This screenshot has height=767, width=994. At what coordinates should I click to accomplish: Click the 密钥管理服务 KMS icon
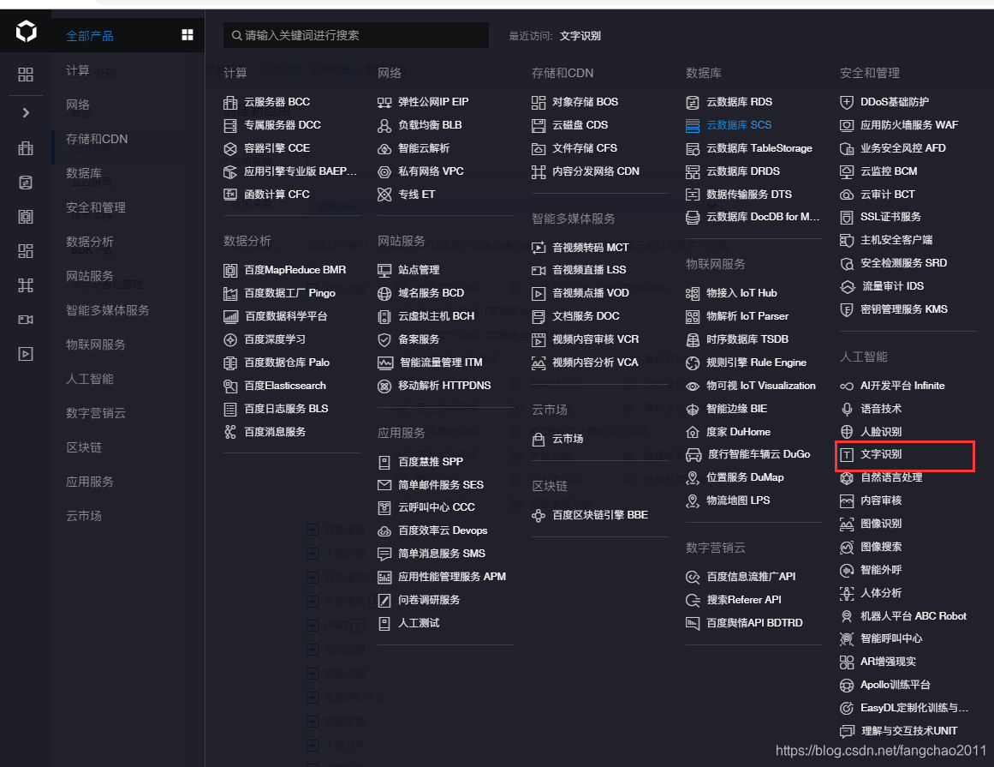846,309
